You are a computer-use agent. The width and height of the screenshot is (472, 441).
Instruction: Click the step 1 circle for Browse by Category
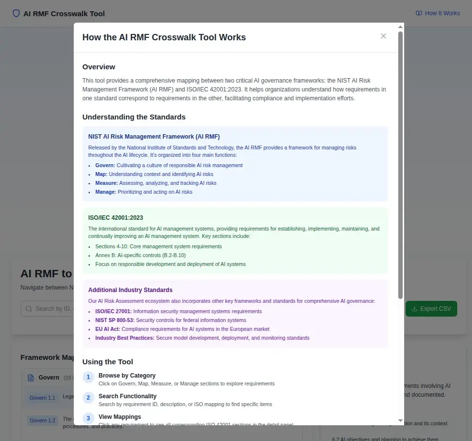coord(88,377)
